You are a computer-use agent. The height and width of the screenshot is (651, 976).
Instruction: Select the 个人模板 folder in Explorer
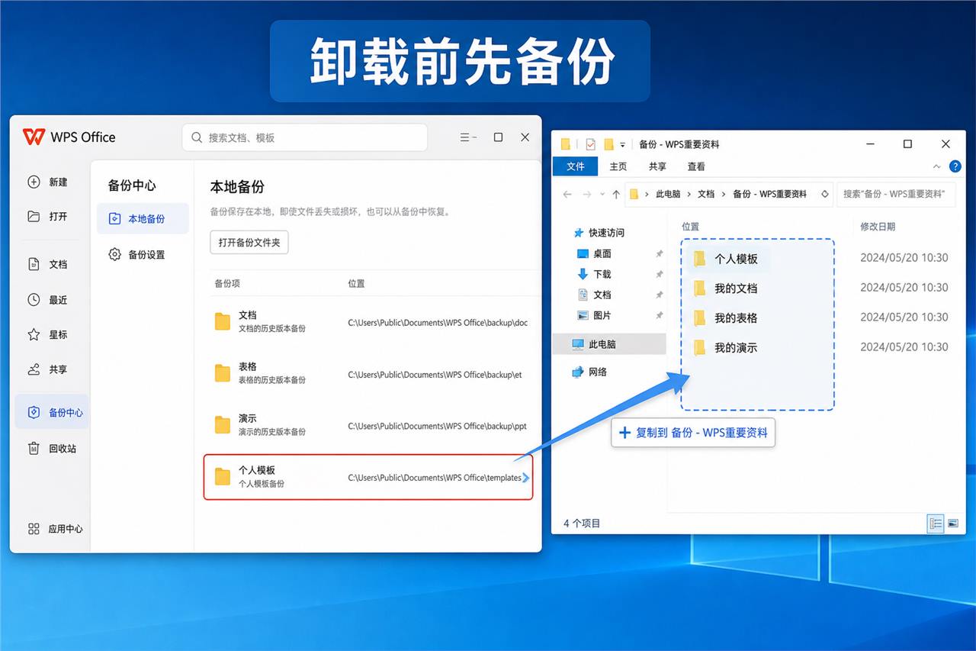click(x=727, y=259)
